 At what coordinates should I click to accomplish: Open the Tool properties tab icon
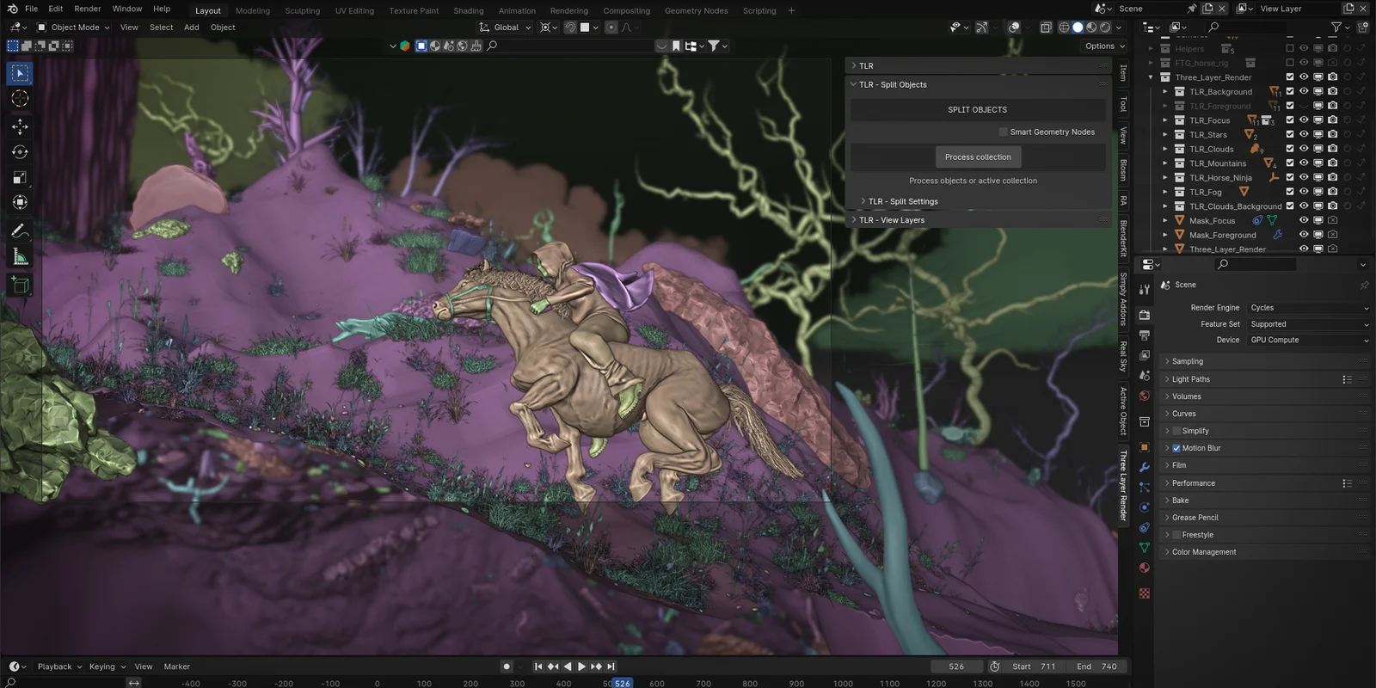click(1145, 290)
